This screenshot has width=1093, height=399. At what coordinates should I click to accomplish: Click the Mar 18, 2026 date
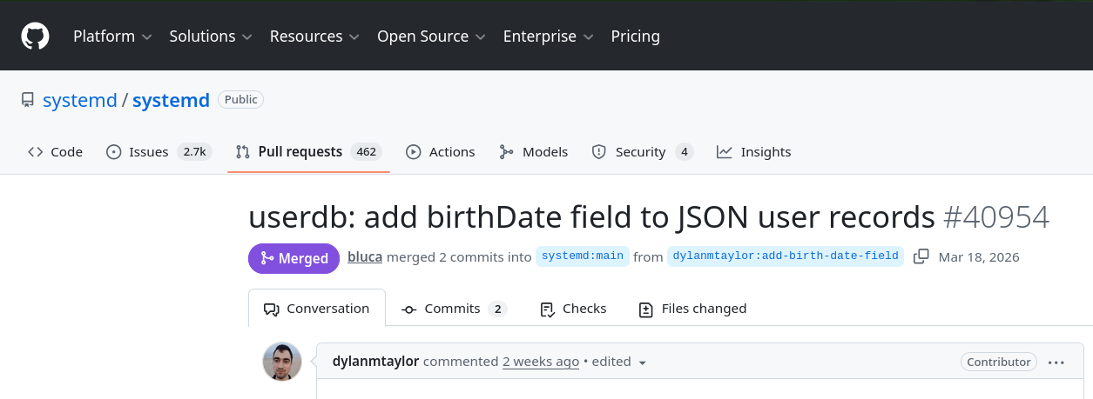tap(979, 257)
